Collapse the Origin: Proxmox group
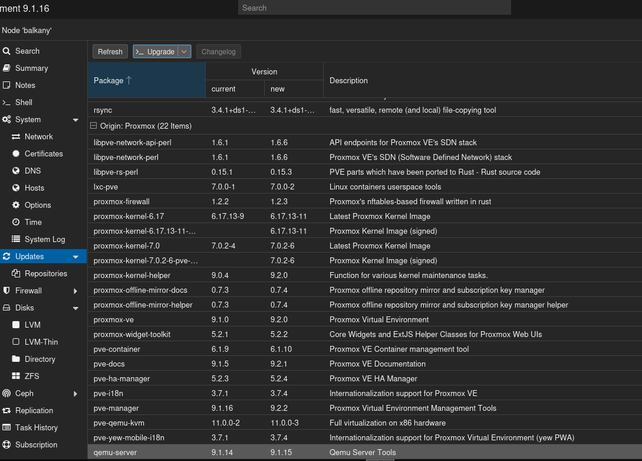 tap(93, 126)
